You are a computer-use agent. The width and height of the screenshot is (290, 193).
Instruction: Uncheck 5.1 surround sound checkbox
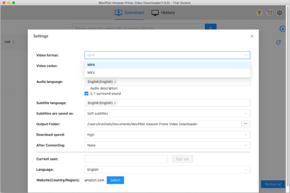tap(86, 93)
